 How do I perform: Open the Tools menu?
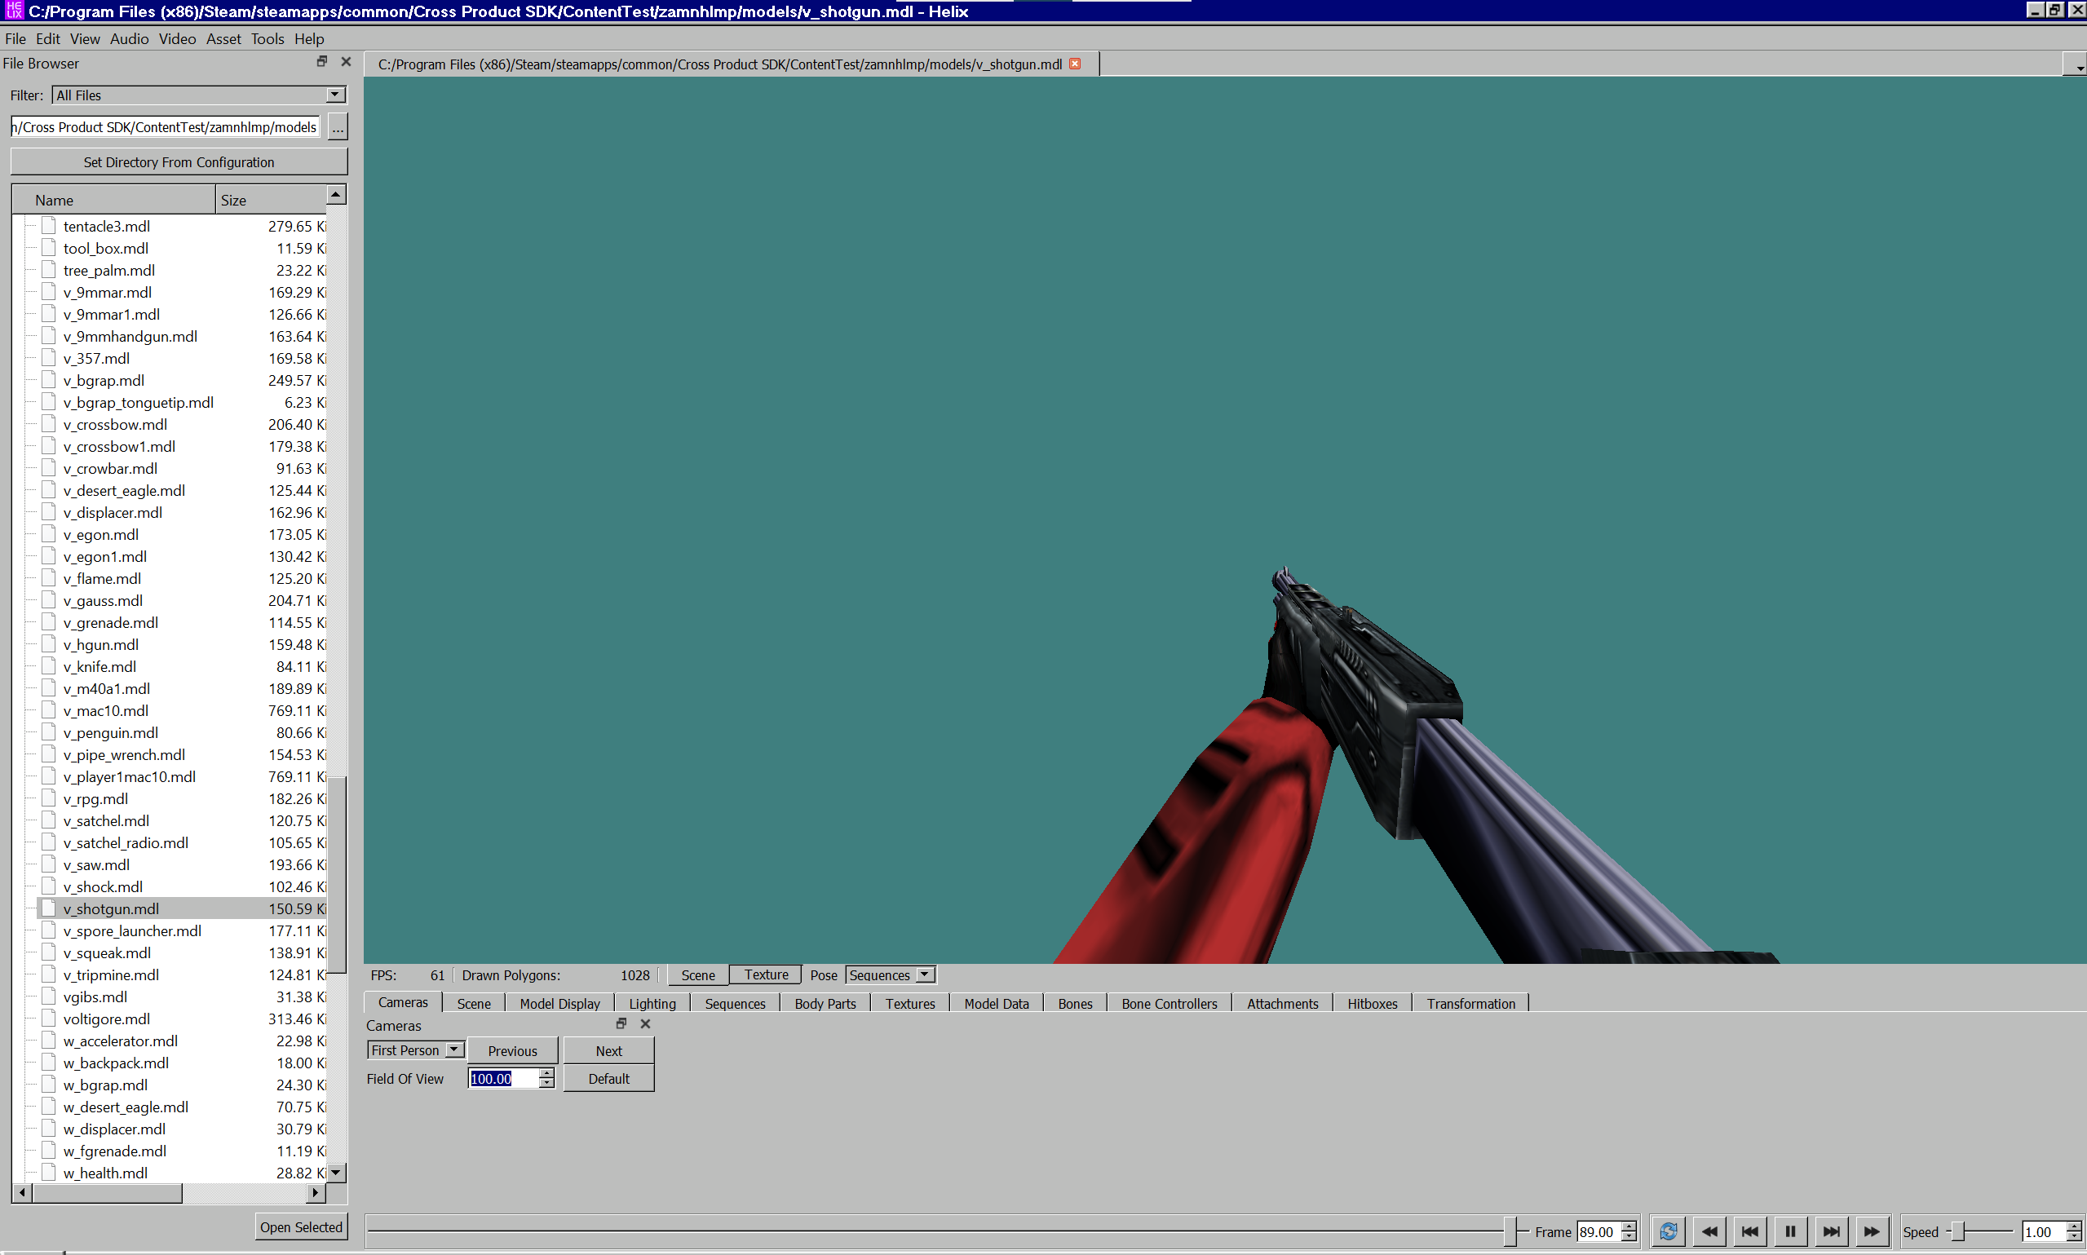268,39
